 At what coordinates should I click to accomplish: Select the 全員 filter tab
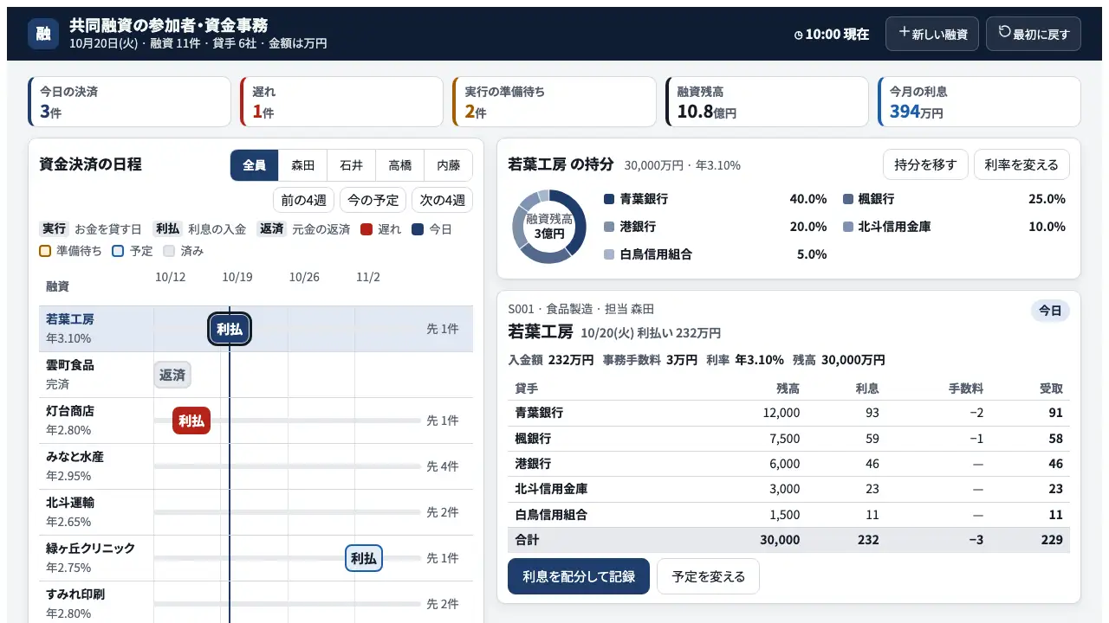pyautogui.click(x=254, y=165)
